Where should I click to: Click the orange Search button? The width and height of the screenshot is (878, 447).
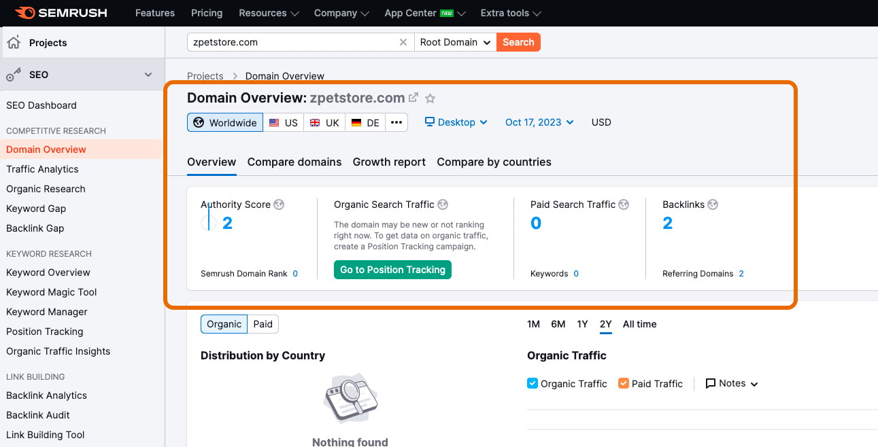pyautogui.click(x=518, y=42)
